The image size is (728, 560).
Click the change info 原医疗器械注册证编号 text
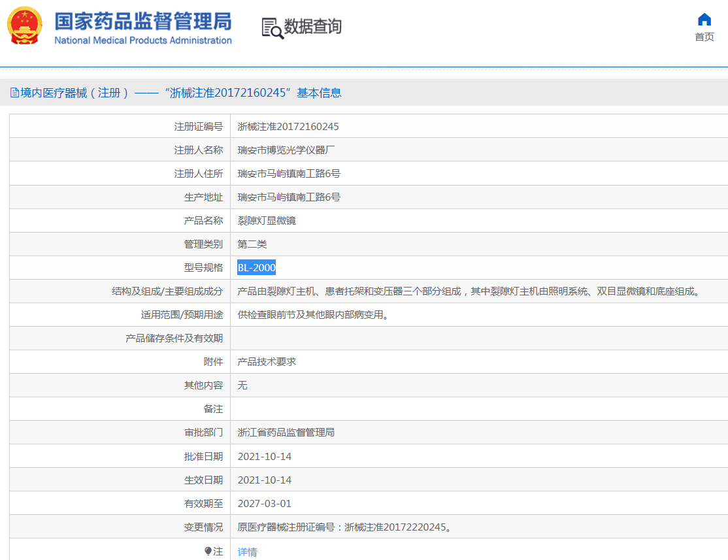coord(344,527)
